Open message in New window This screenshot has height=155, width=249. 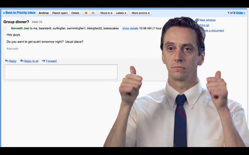(207, 20)
